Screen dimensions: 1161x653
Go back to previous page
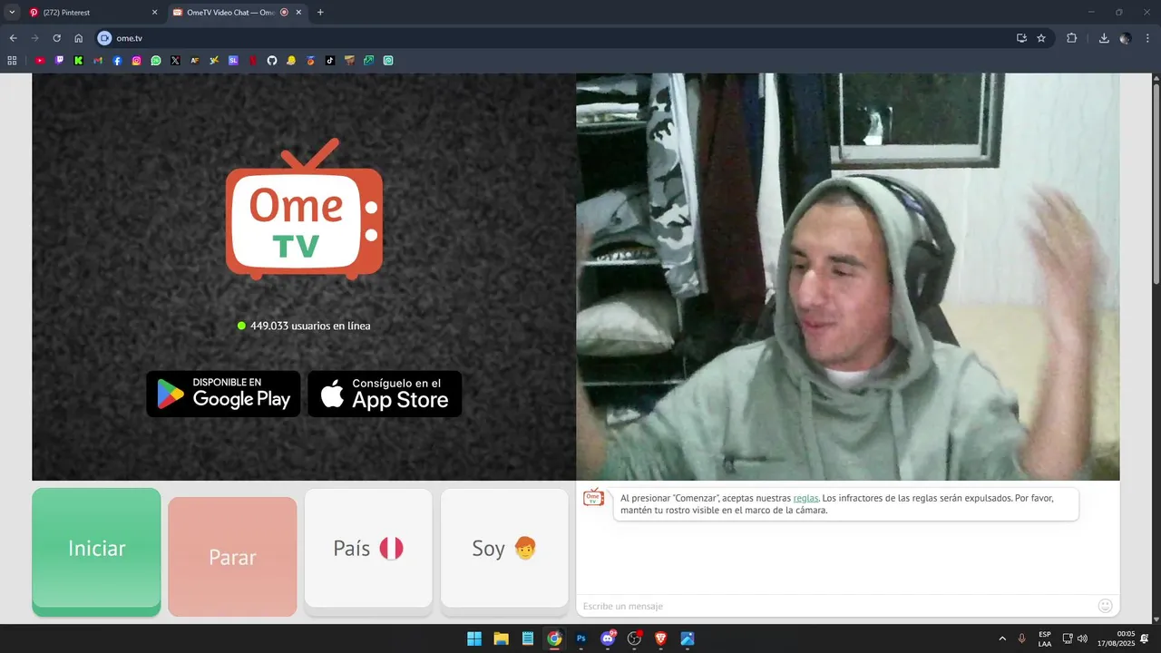tap(13, 38)
